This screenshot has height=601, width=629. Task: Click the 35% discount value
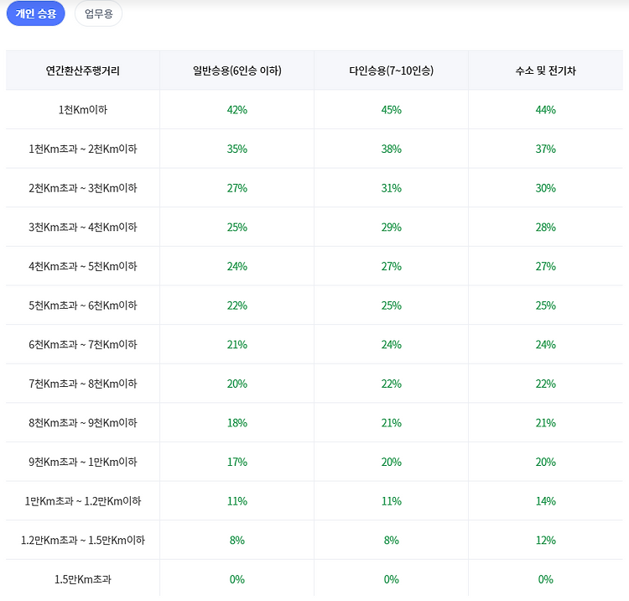pos(237,149)
